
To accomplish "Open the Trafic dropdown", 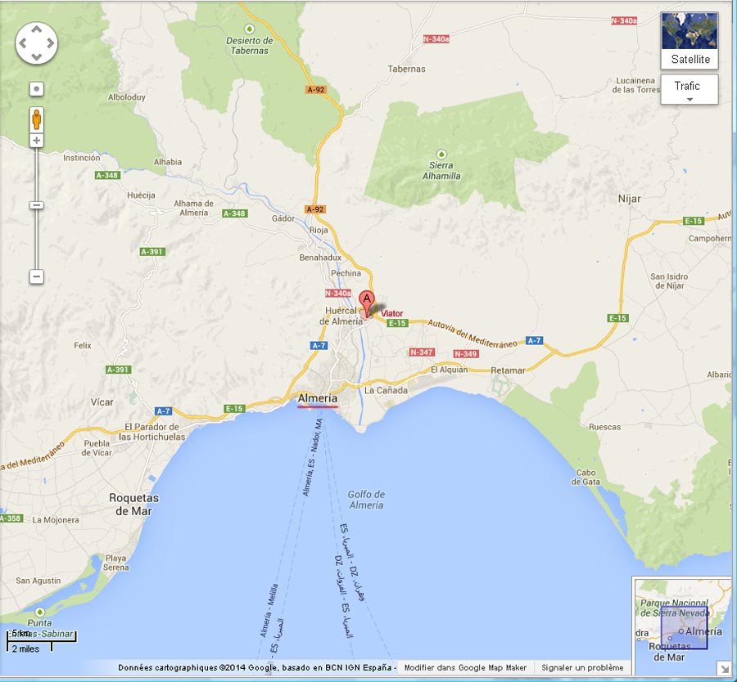I will pos(689,89).
